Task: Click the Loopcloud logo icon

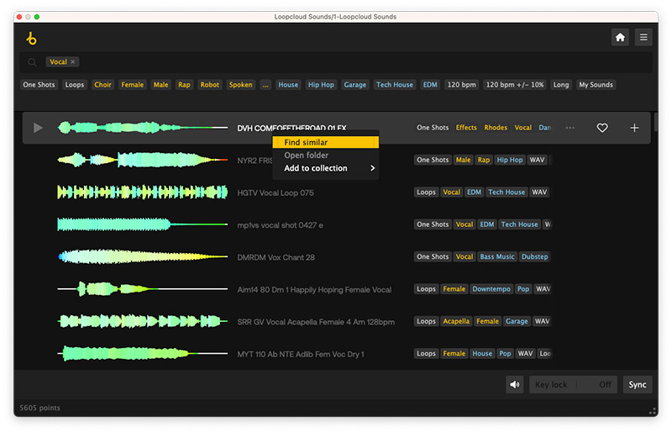Action: point(32,38)
